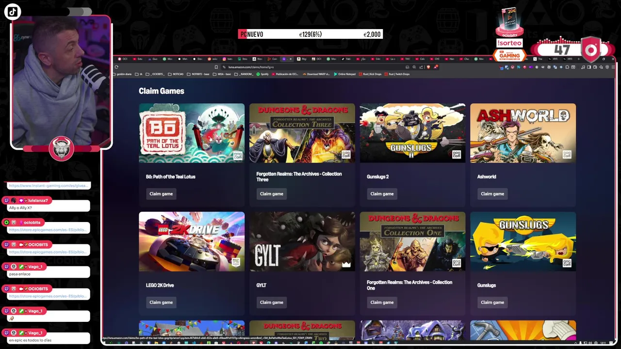Open the Ashworld cover art
Viewport: 621px width, 349px height.
click(x=523, y=133)
